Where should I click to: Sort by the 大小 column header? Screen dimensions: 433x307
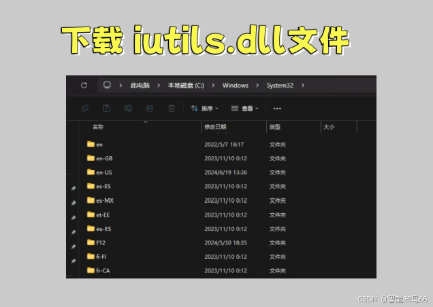pos(329,127)
